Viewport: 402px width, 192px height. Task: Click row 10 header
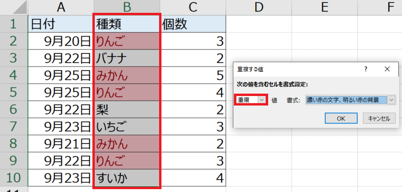tap(13, 179)
